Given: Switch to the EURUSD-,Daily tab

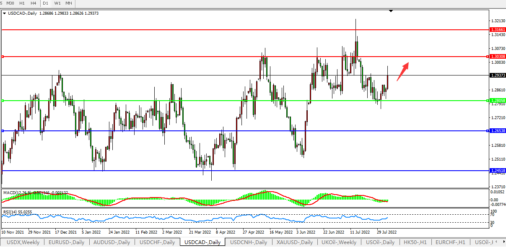Looking at the screenshot, I should (66, 242).
